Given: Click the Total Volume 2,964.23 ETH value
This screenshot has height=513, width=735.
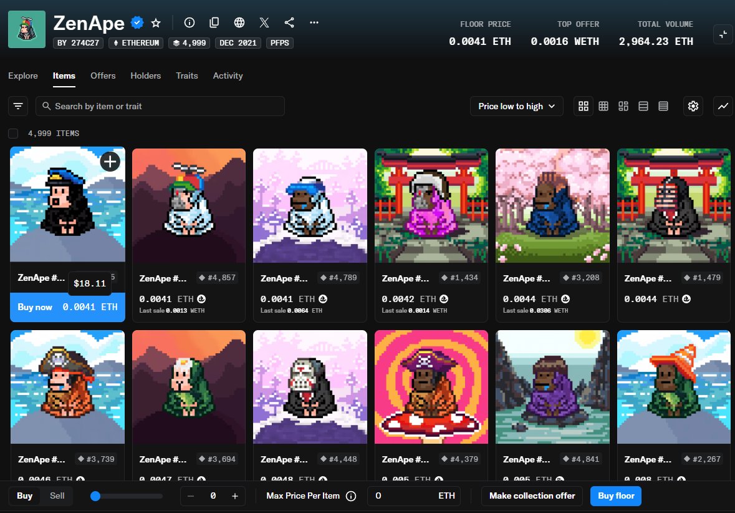Looking at the screenshot, I should pos(656,41).
